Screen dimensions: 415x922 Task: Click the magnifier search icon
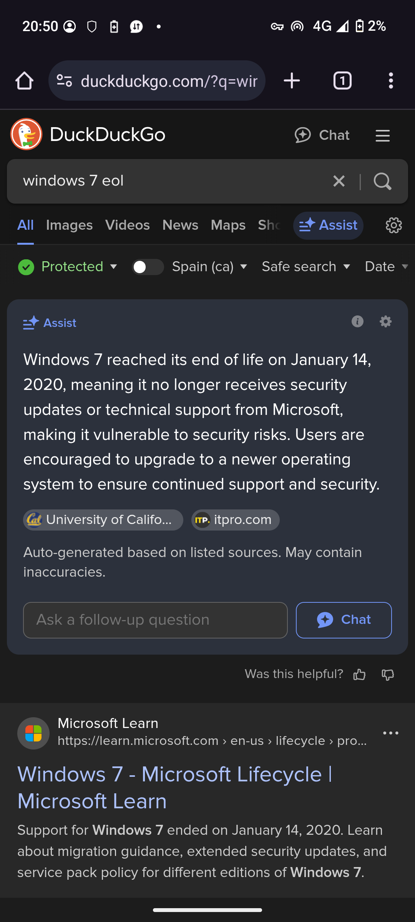tap(382, 181)
